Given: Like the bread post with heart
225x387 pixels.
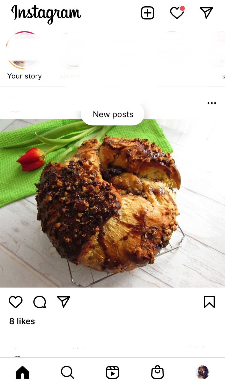Looking at the screenshot, I should pos(16,302).
